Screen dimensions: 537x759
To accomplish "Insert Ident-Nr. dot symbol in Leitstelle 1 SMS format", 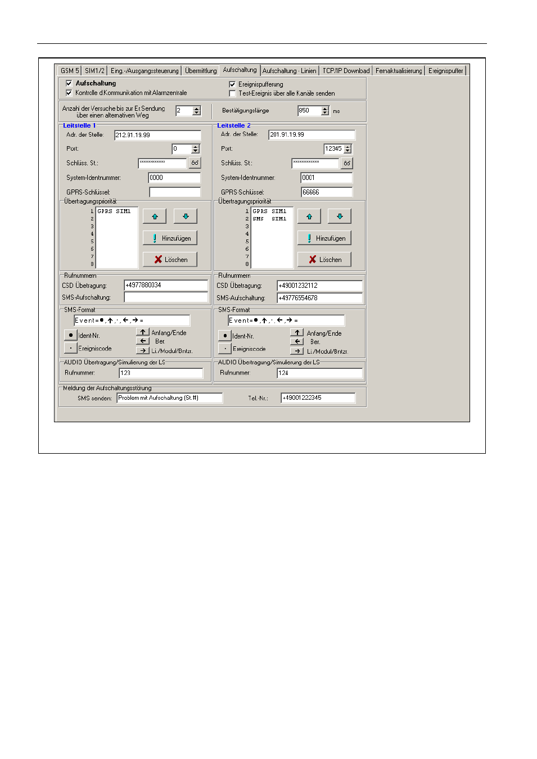I will coord(70,335).
